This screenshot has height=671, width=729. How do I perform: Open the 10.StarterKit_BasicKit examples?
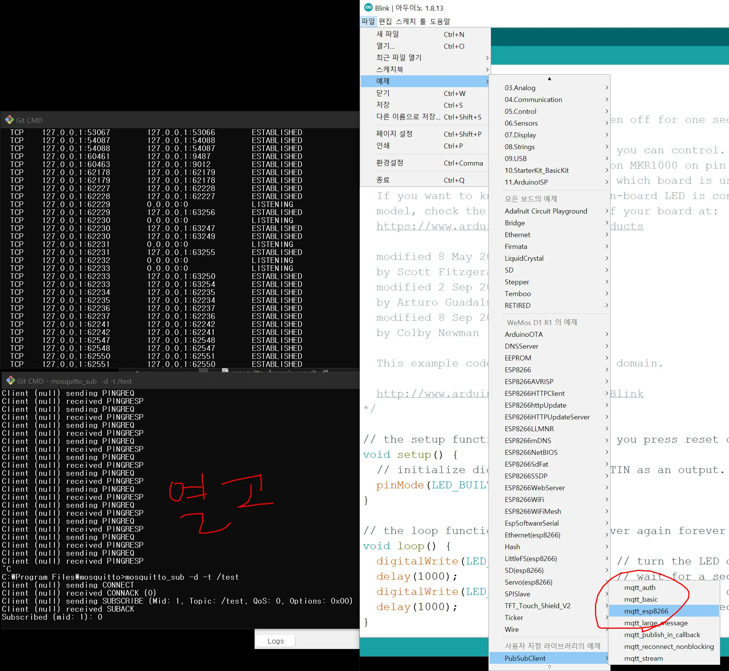click(549, 171)
